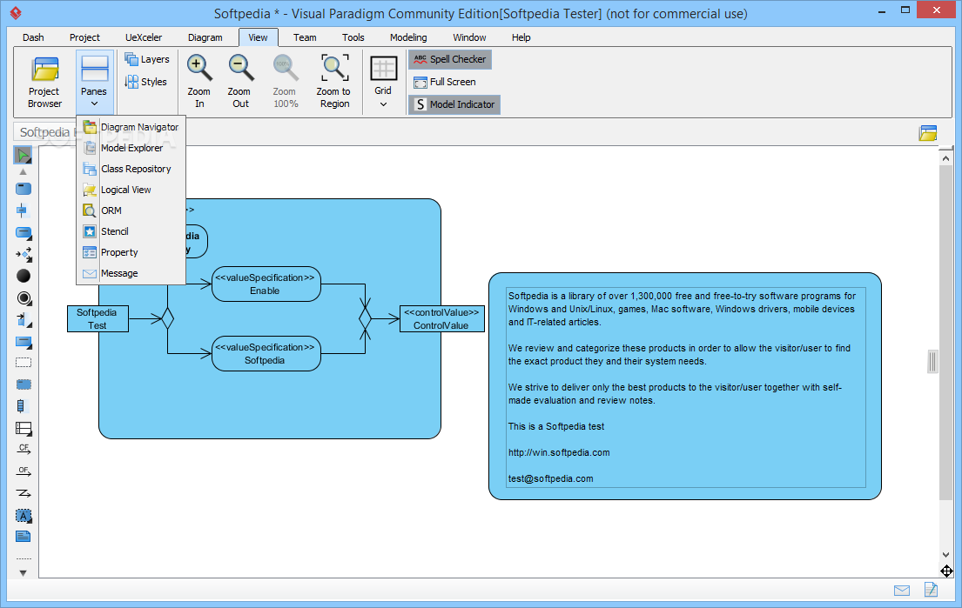Choose Model Explorer from Panes menu
This screenshot has height=608, width=962.
coord(131,148)
